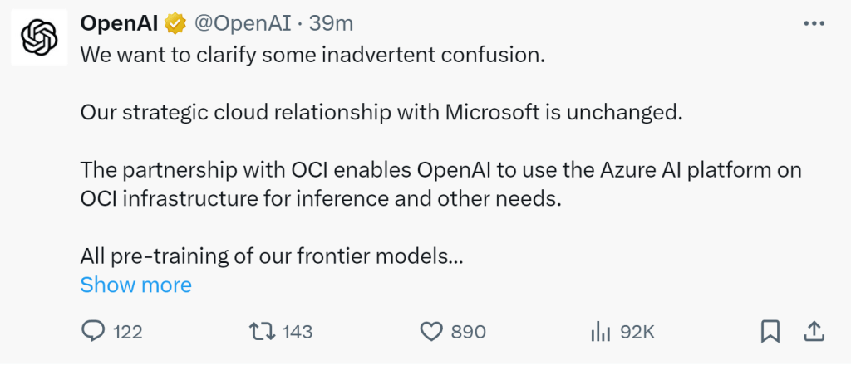The height and width of the screenshot is (370, 851).
Task: Click the 890 likes count
Action: pyautogui.click(x=468, y=332)
